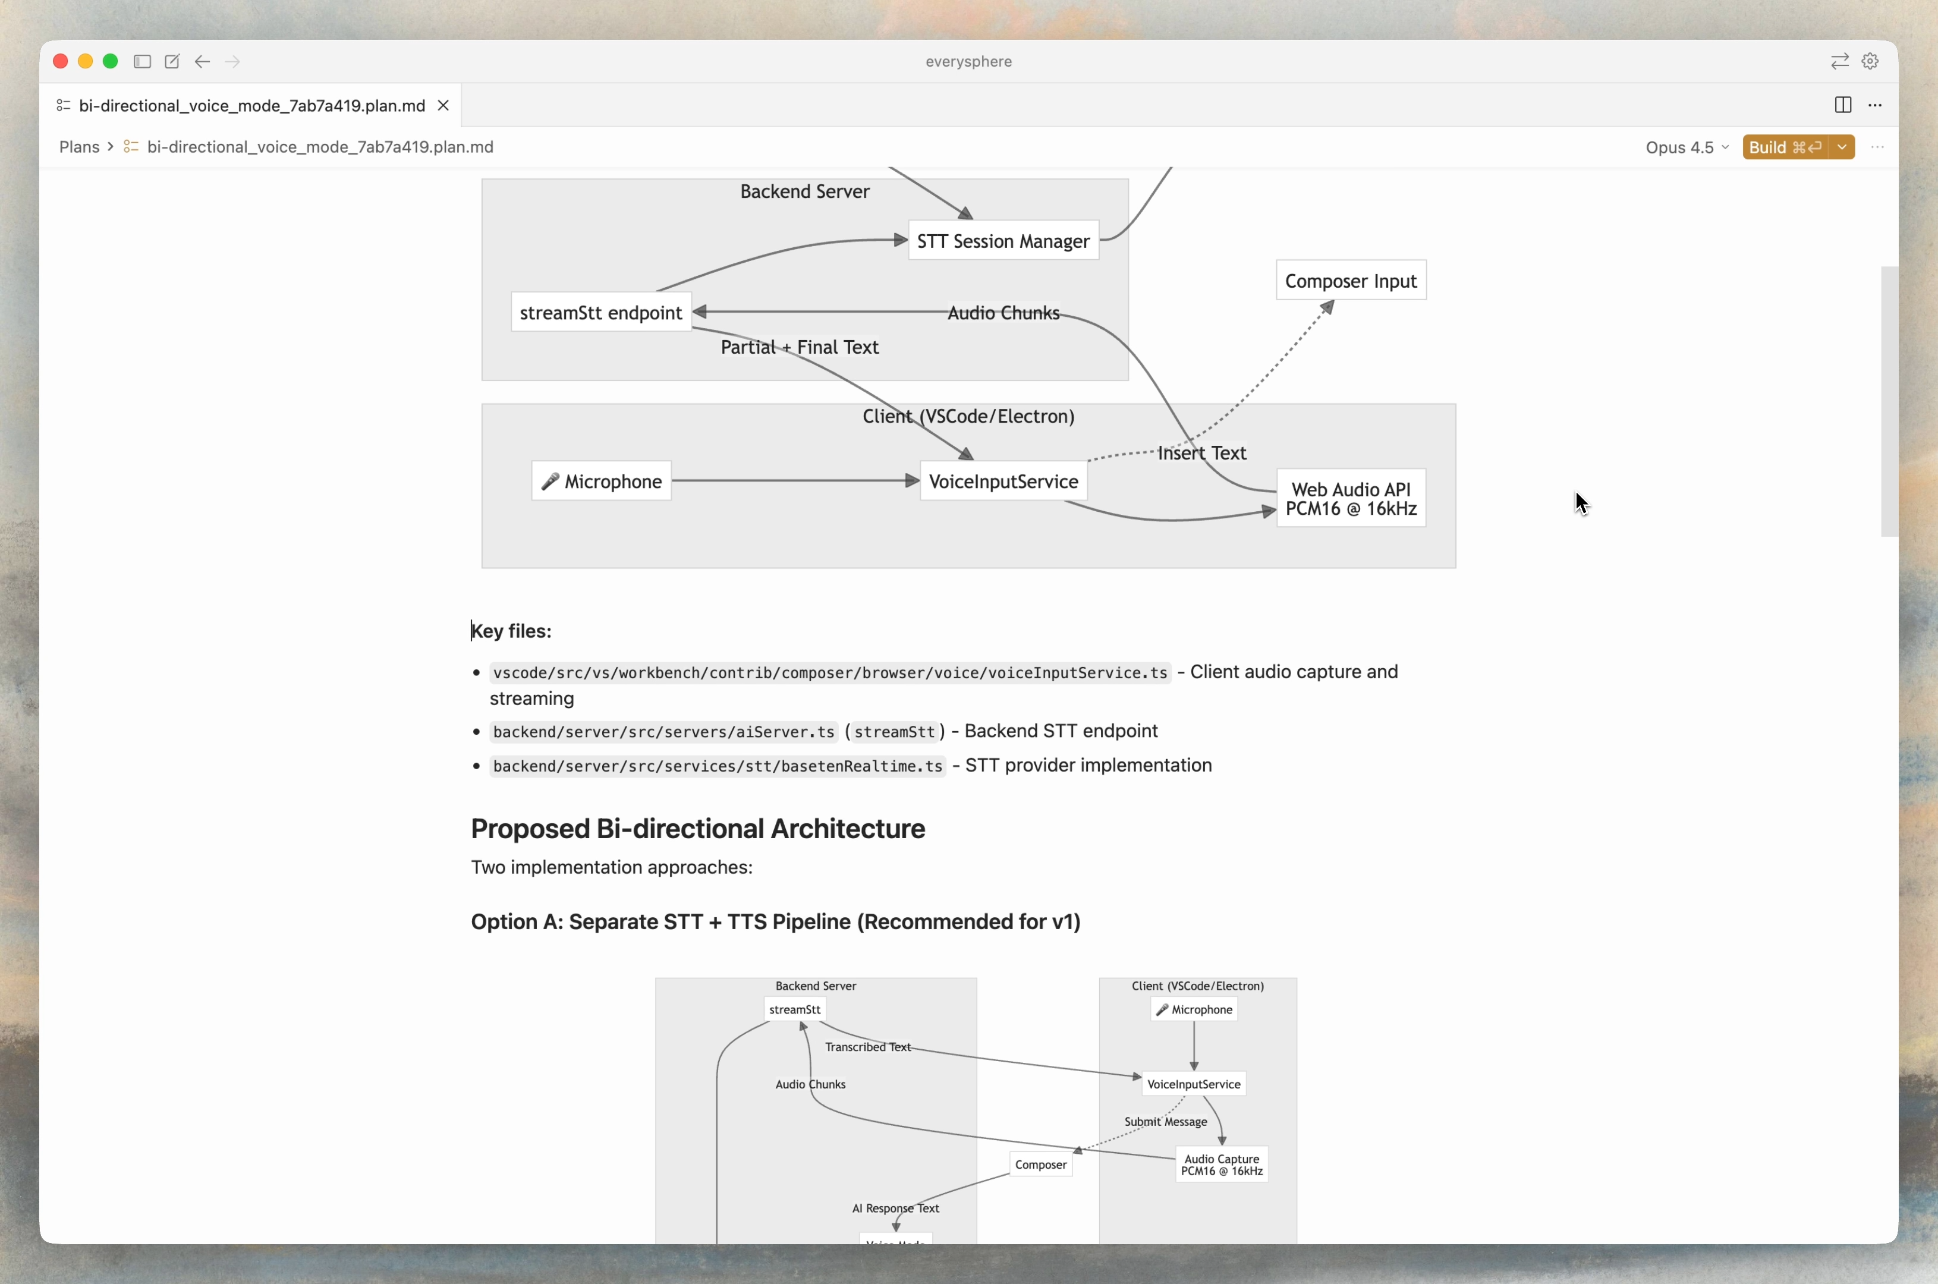Screen dimensions: 1938x1284
Task: Select the voiceInputService.ts code path
Action: click(x=829, y=672)
